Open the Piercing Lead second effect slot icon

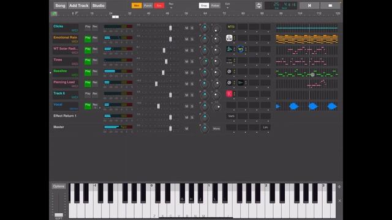241,82
